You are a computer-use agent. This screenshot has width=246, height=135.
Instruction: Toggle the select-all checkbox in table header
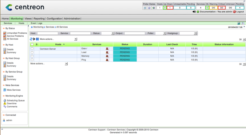click(x=32, y=44)
